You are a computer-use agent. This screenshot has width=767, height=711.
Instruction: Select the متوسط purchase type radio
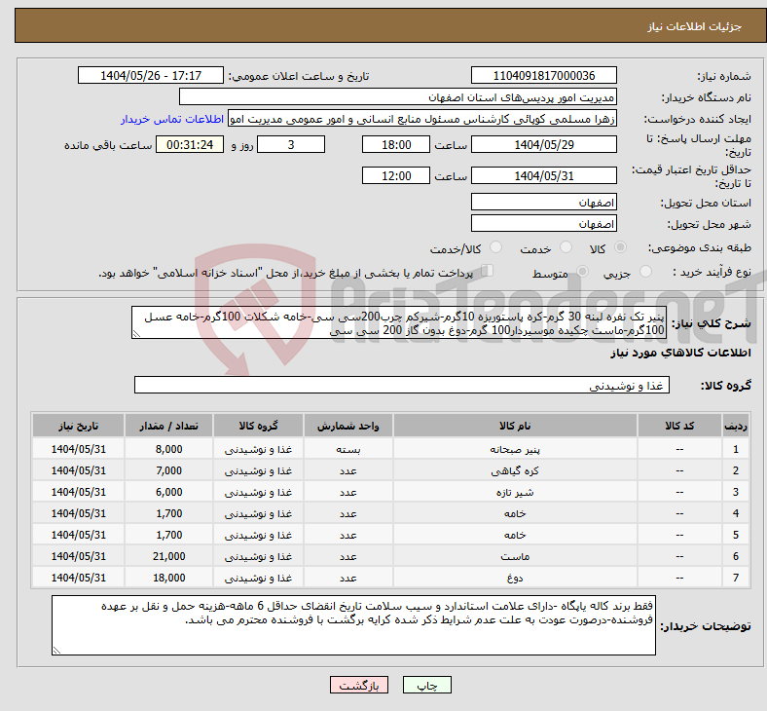pos(582,272)
